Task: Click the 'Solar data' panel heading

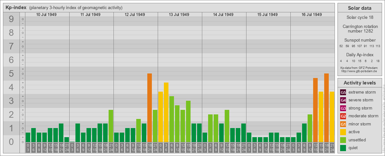Action: pyautogui.click(x=359, y=8)
